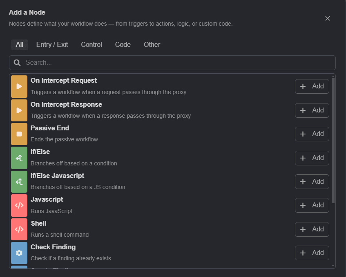Click the search magnifier icon
The image size is (346, 277).
[x=17, y=63]
